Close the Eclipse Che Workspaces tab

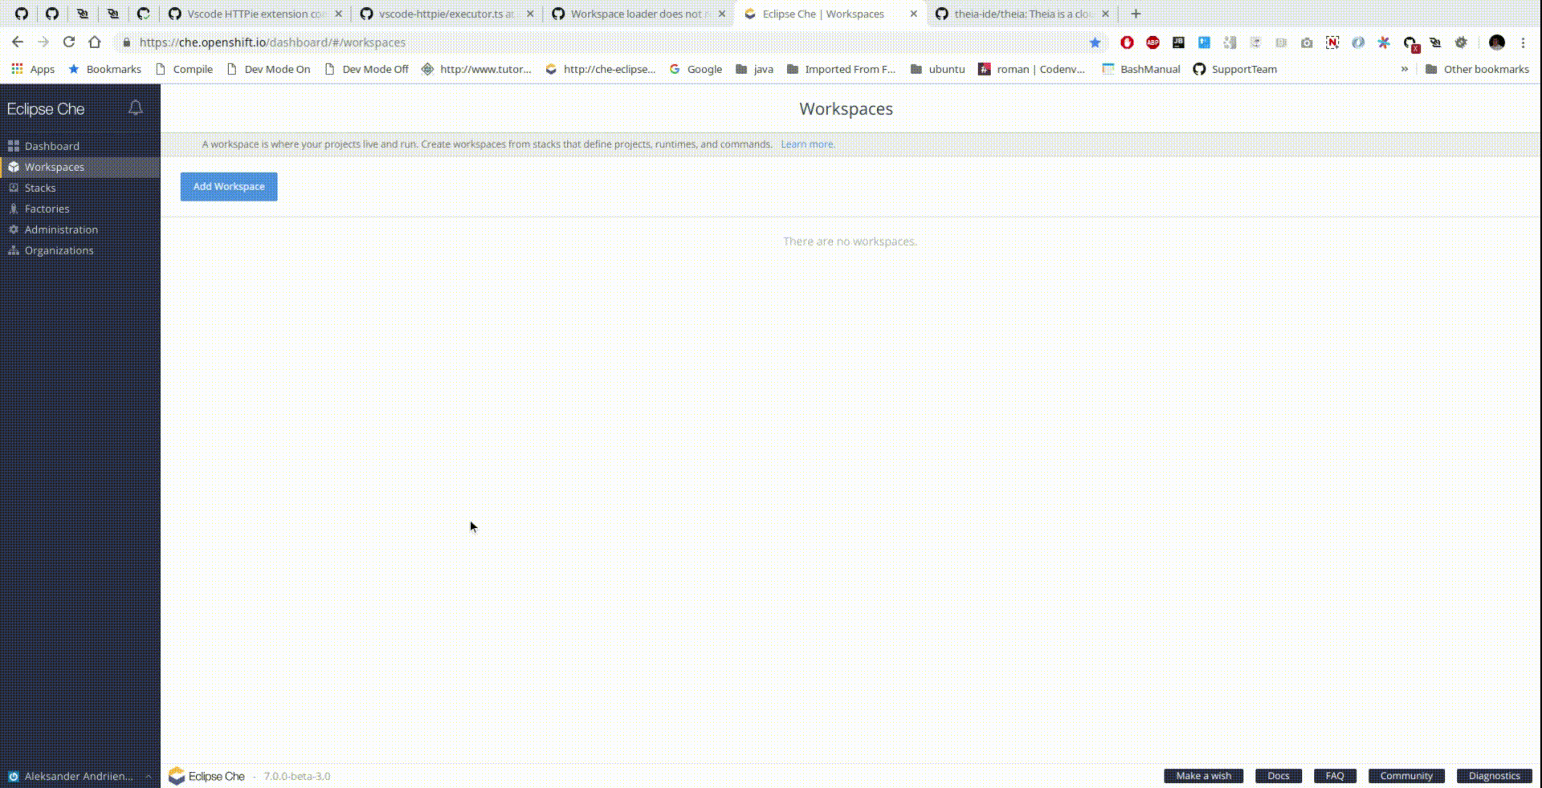(913, 14)
